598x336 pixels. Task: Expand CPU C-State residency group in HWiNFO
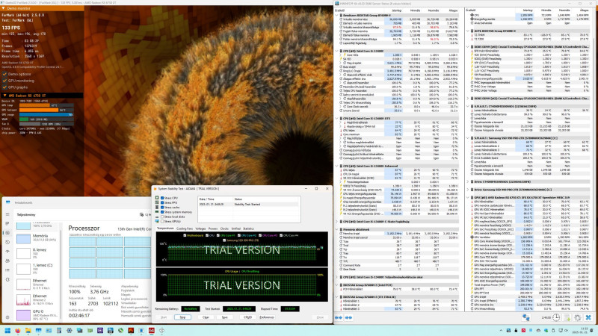[337, 221]
